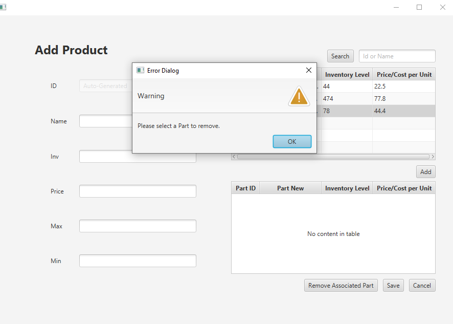
Task: Click the app icon in main title bar
Action: point(3,7)
